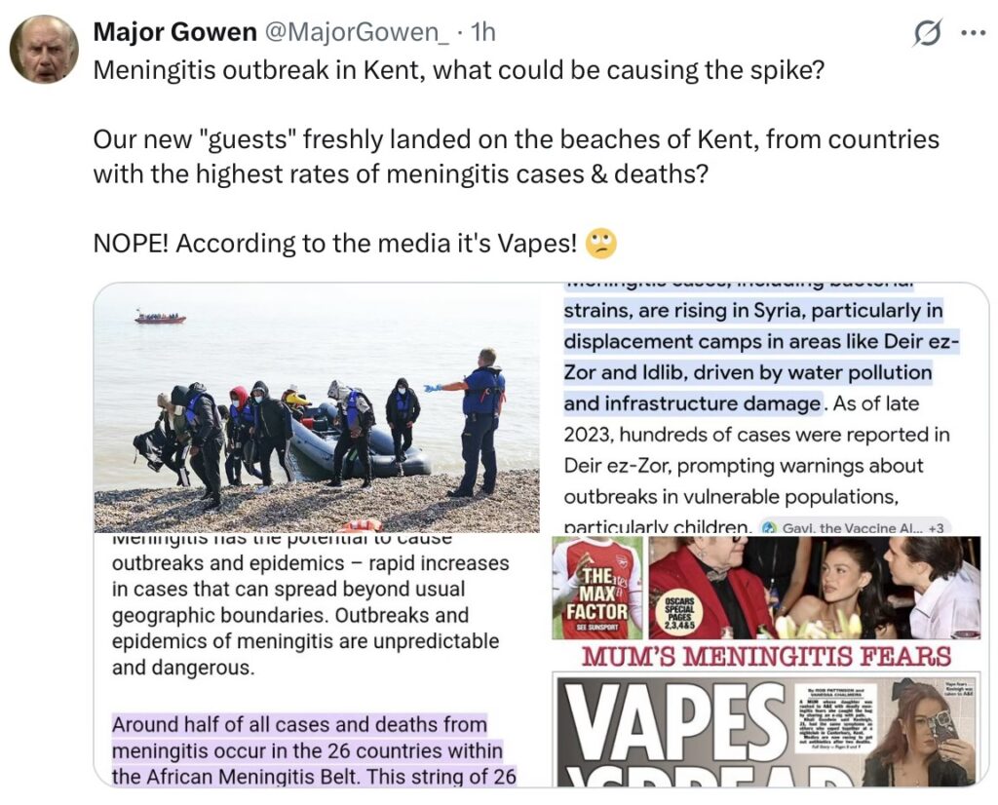This screenshot has width=998, height=805.
Task: Click the tweet text about Kent outbreak
Action: point(458,69)
